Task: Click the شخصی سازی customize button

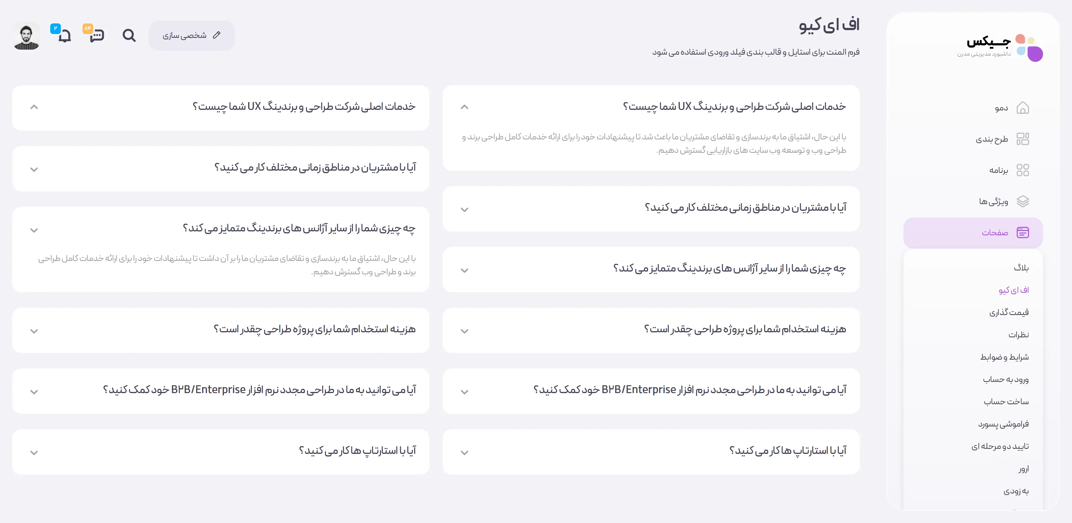Action: click(192, 36)
